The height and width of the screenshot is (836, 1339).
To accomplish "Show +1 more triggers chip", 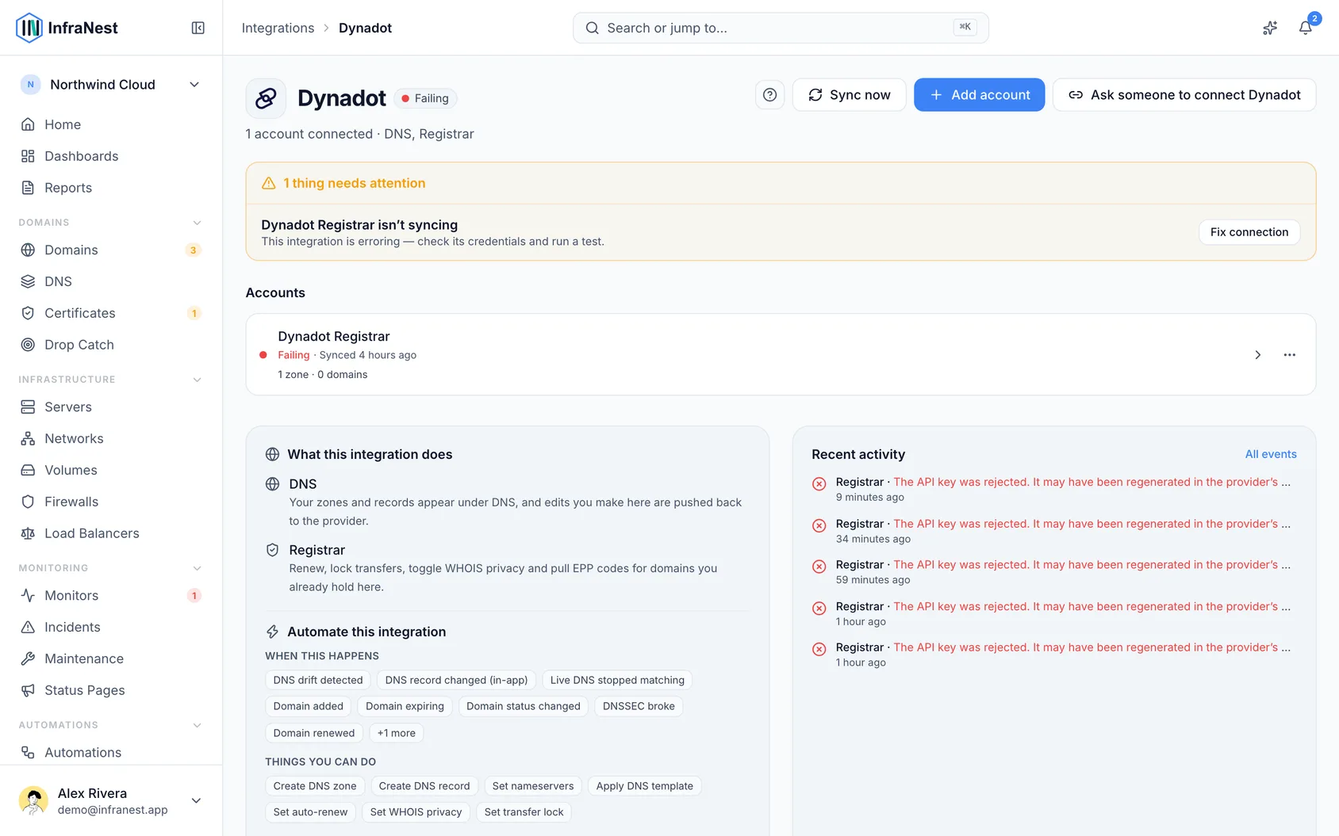I will 397,733.
